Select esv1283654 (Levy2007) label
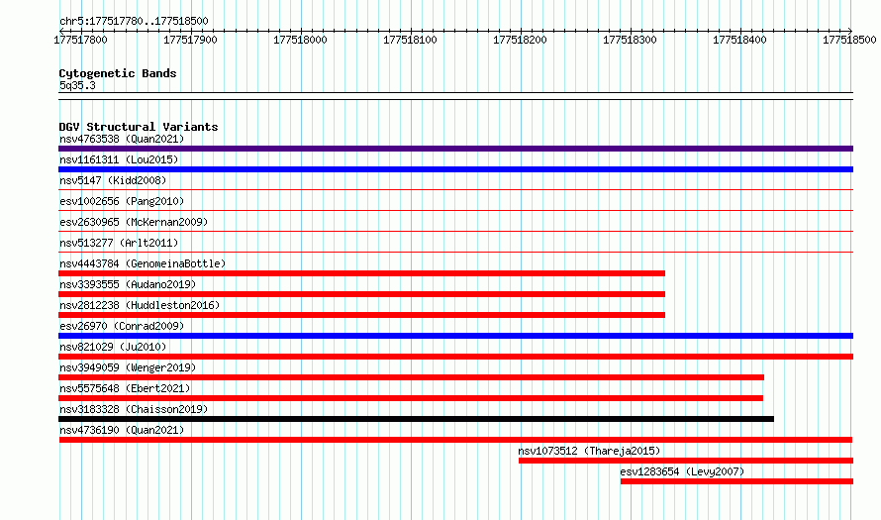Viewport: 881px width, 520px height. (x=682, y=471)
